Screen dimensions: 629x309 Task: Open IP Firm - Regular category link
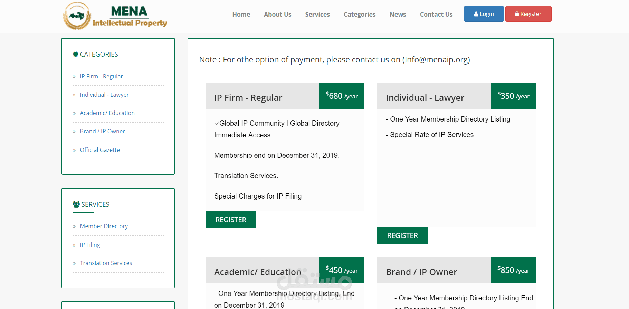pyautogui.click(x=102, y=76)
